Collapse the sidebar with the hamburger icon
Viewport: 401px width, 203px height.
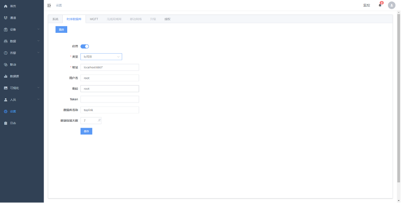tap(49, 5)
